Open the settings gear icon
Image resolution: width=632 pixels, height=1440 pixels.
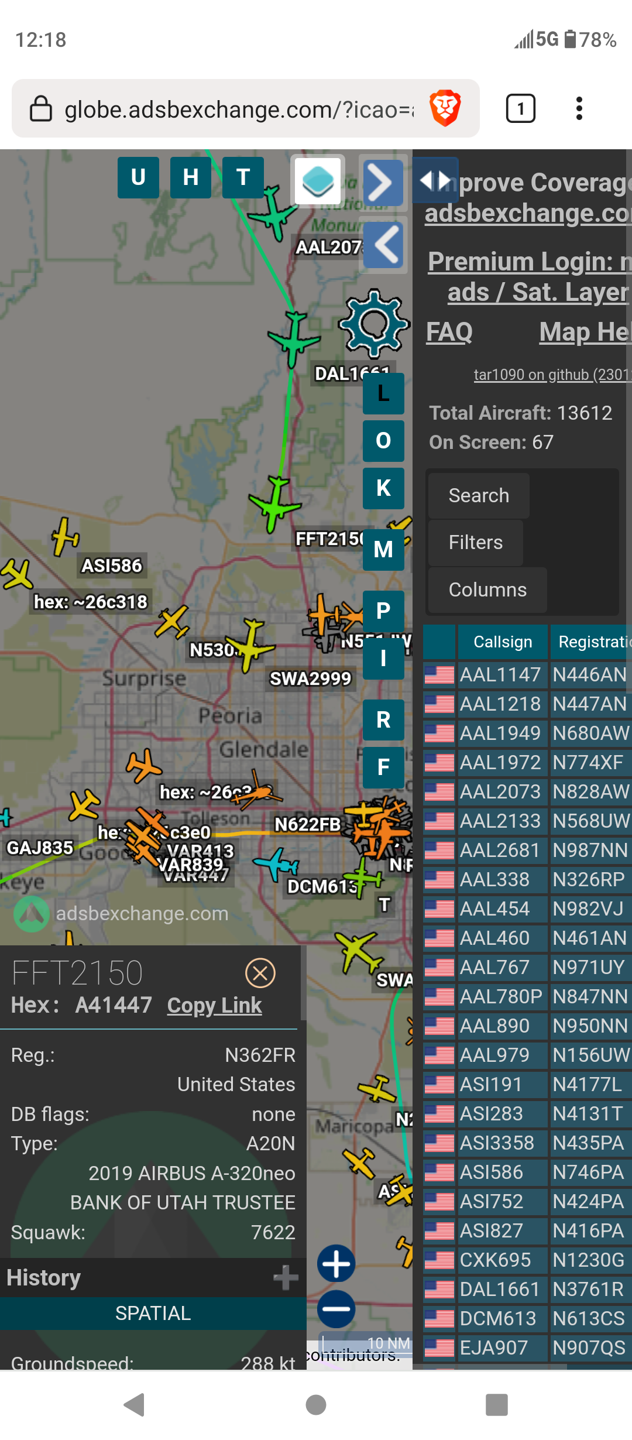pyautogui.click(x=373, y=324)
